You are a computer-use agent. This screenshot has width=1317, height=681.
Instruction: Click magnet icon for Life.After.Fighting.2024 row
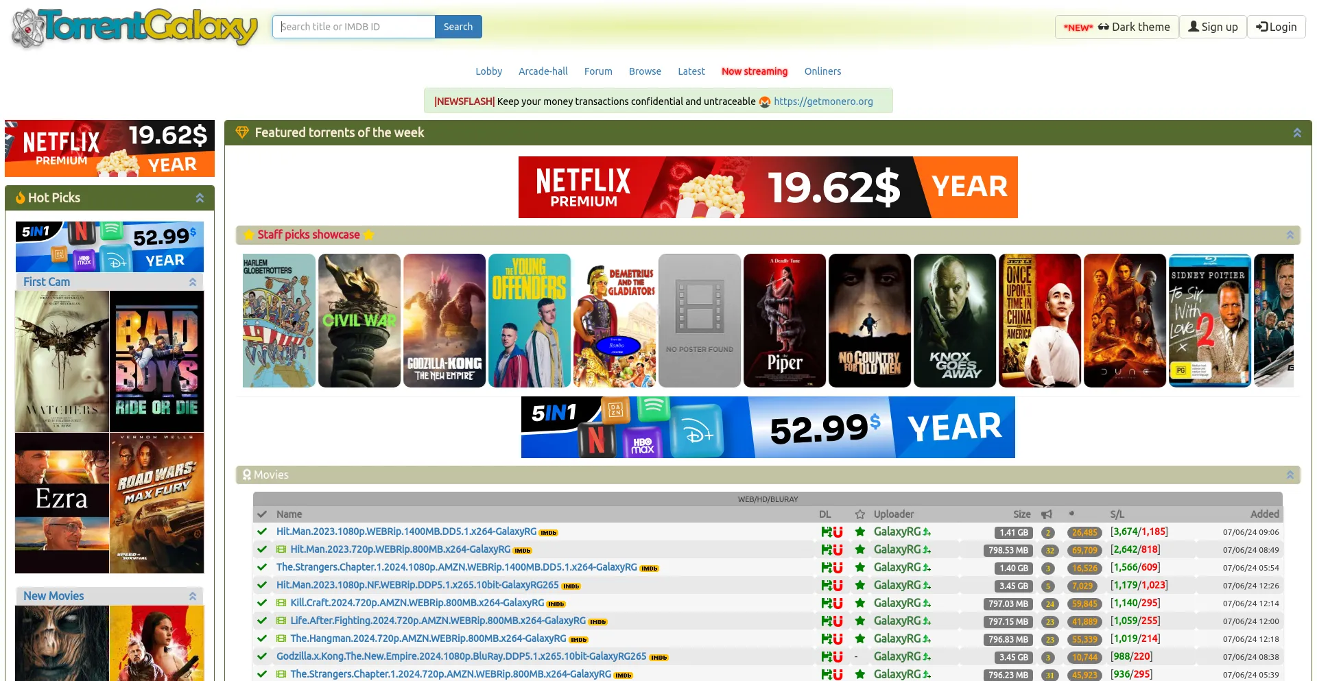[x=838, y=621]
